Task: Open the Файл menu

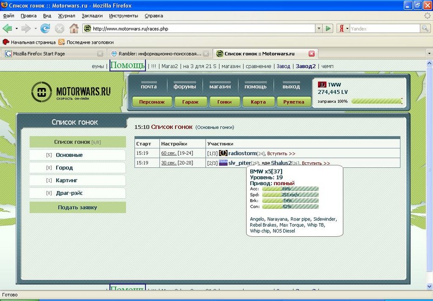Action: pyautogui.click(x=8, y=16)
